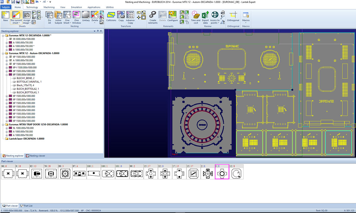356x213 pixels.
Task: Click the Do All nesting icon
Action: (49, 17)
